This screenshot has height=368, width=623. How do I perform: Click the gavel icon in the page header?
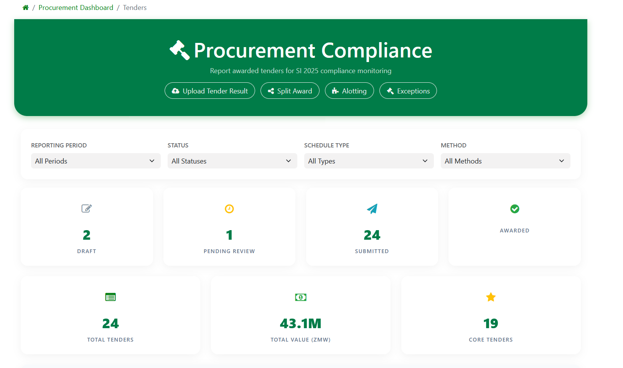click(179, 50)
